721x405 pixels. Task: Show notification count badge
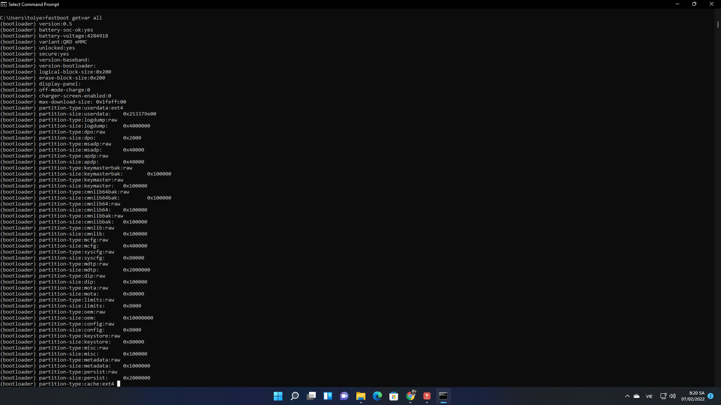pos(710,396)
